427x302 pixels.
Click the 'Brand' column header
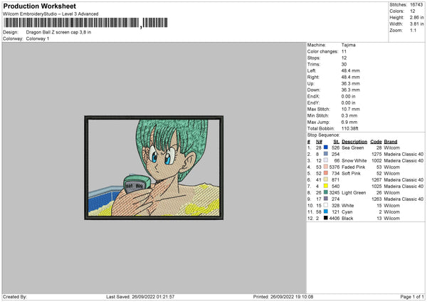point(391,142)
